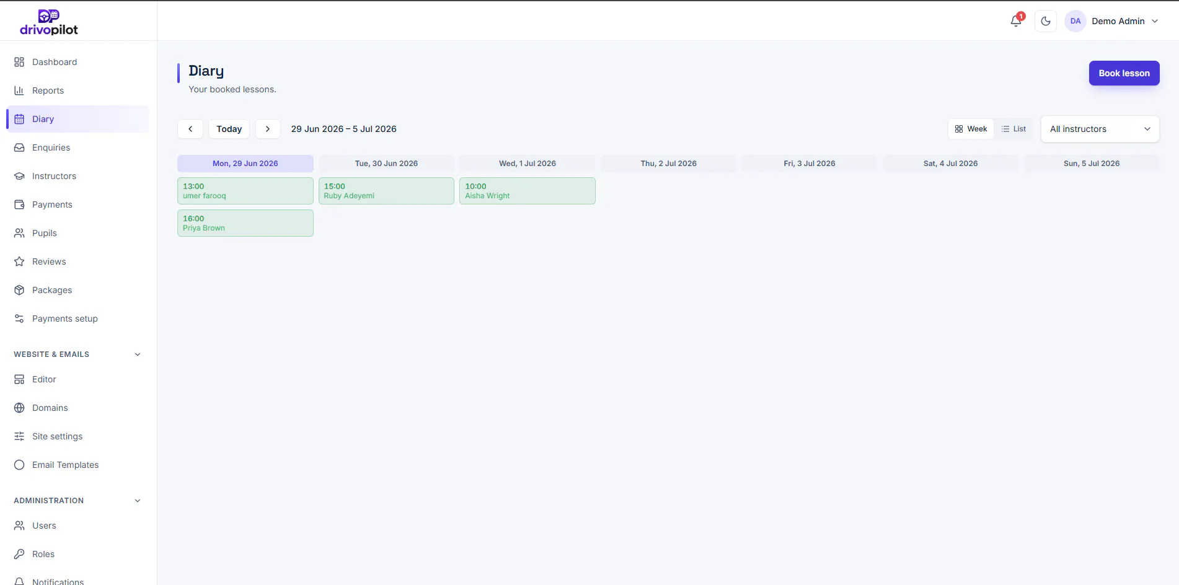Click the Diary calendar icon
The width and height of the screenshot is (1179, 585).
(19, 119)
